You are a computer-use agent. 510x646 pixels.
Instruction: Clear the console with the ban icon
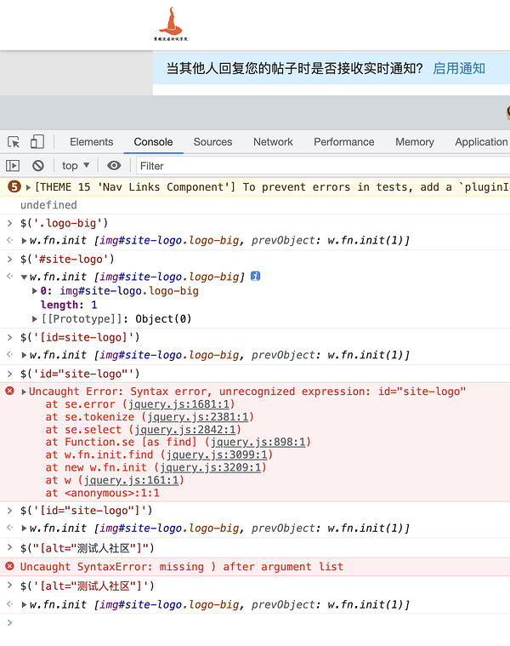pyautogui.click(x=38, y=166)
